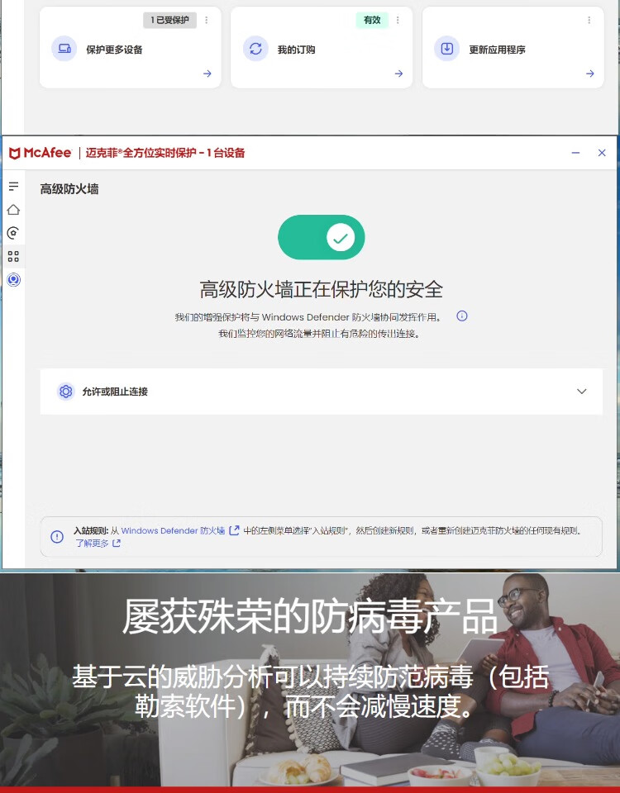Image resolution: width=620 pixels, height=793 pixels.
Task: Click the 1 已受保护 badge
Action: coord(169,20)
